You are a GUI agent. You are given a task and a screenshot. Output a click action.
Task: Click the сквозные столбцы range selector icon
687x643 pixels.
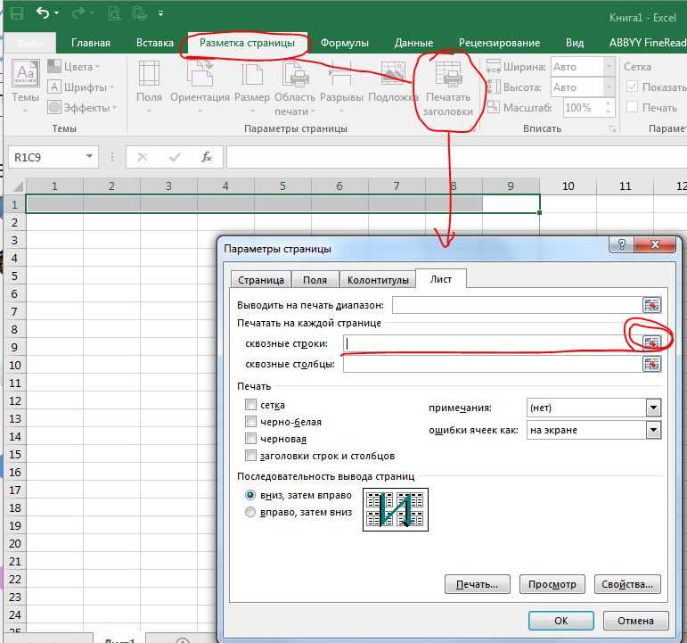[x=651, y=364]
